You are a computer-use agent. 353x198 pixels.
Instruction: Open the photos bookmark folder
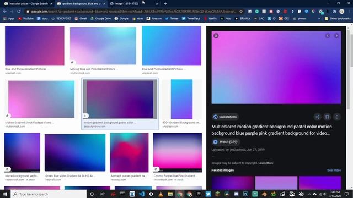tap(299, 18)
